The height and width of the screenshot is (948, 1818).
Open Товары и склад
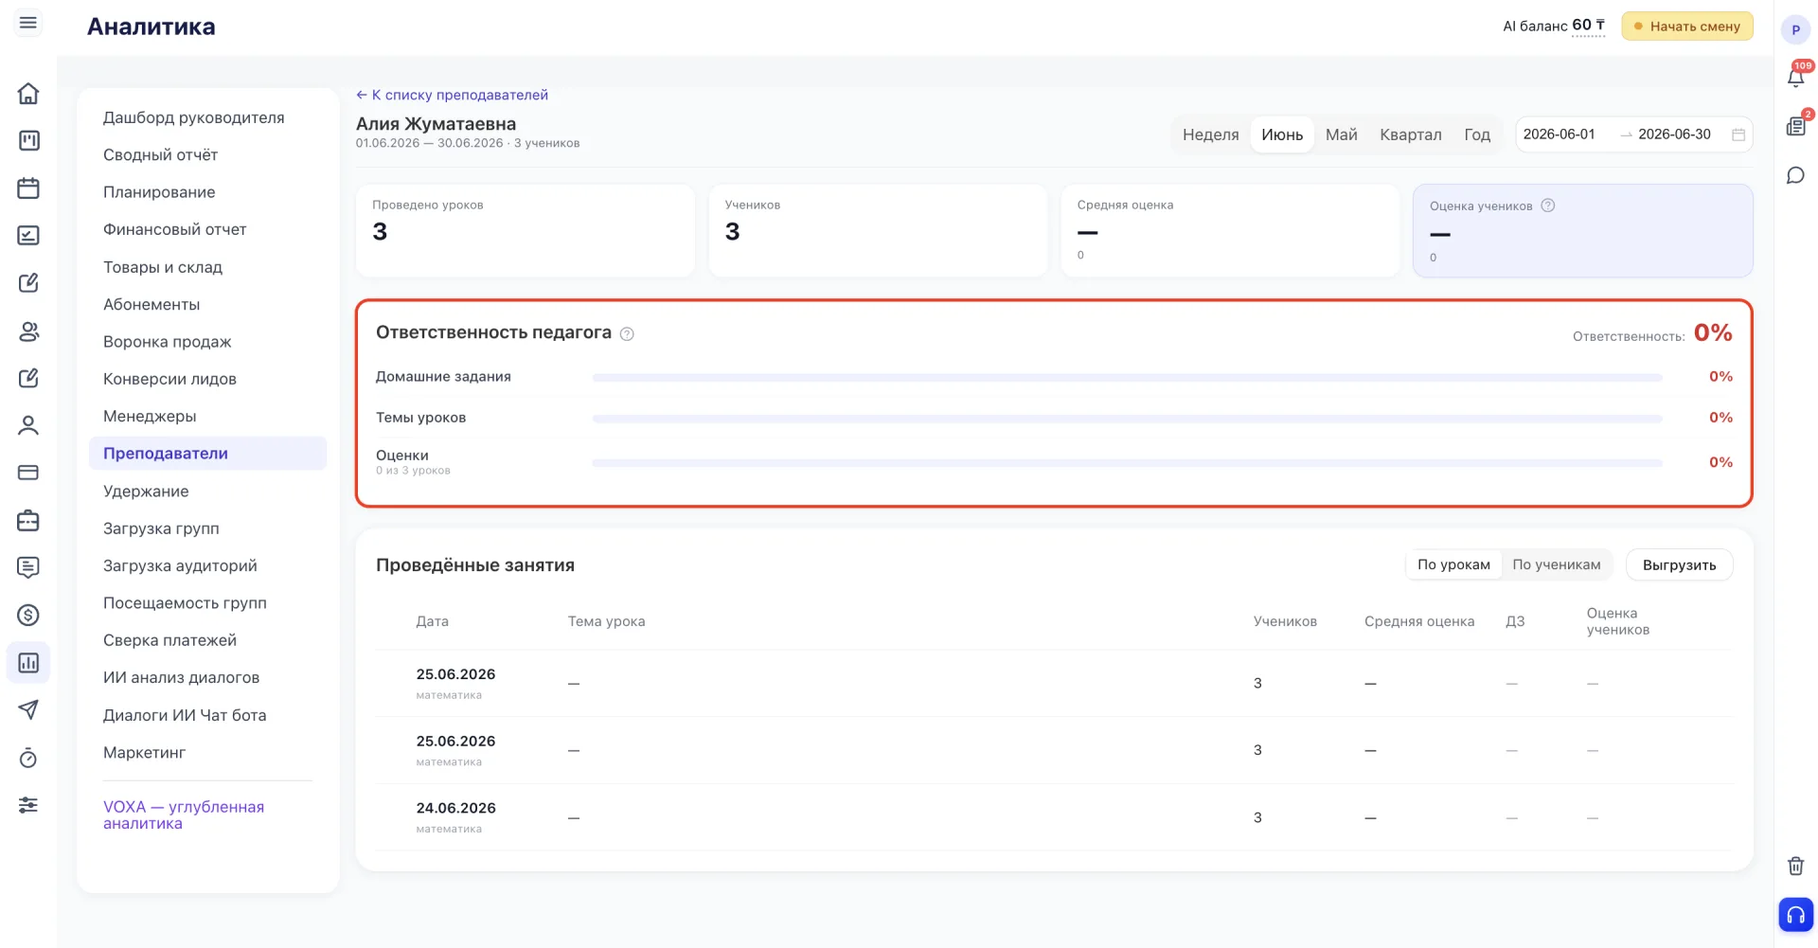[163, 267]
